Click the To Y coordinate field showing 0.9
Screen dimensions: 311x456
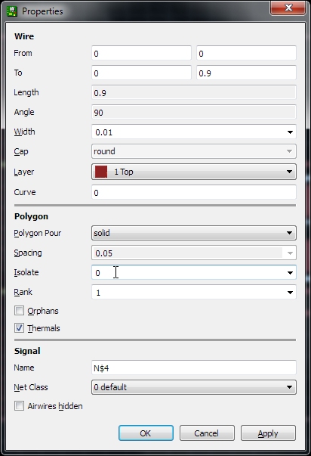click(246, 73)
